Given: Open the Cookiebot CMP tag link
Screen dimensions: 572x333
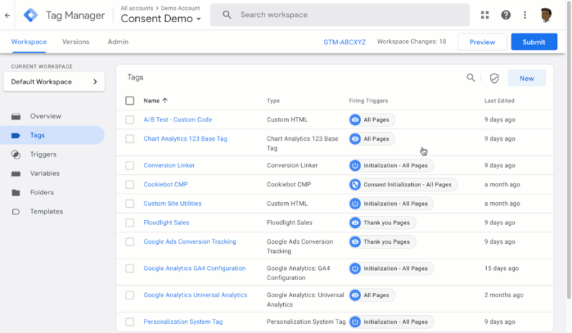Looking at the screenshot, I should coord(165,184).
